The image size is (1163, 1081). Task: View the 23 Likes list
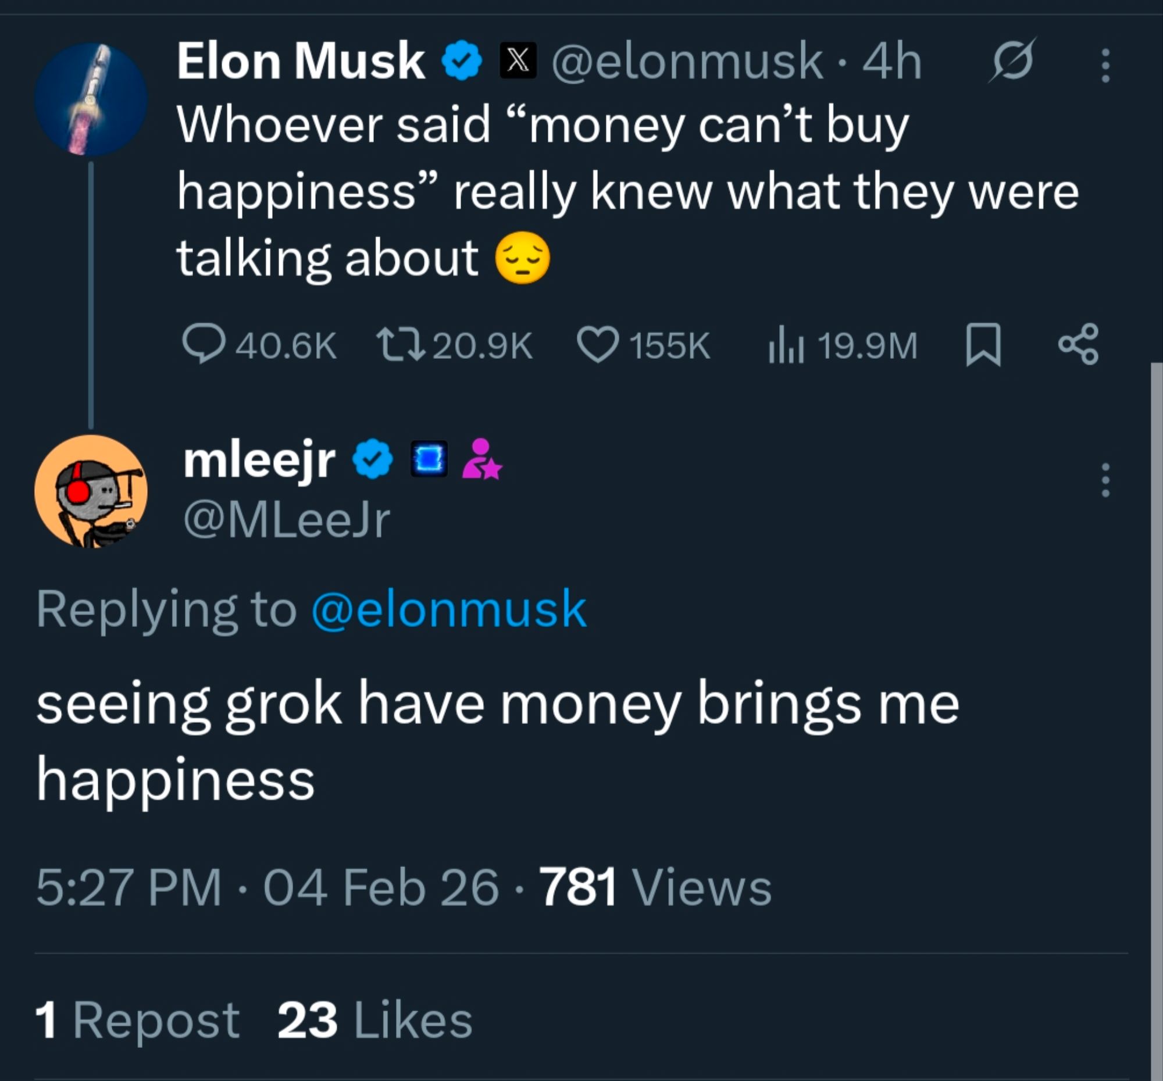coord(374,1021)
